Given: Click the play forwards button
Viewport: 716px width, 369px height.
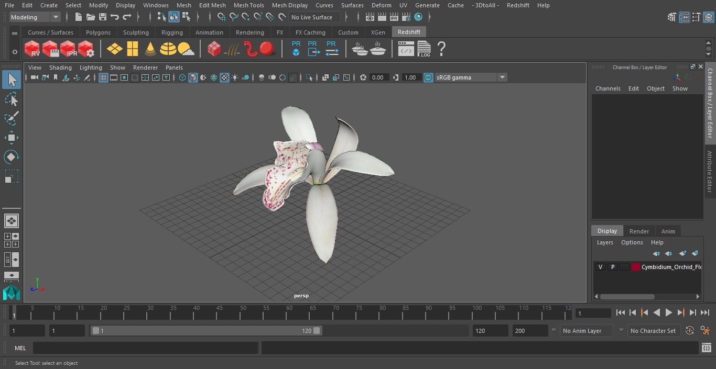Looking at the screenshot, I should pyautogui.click(x=668, y=312).
